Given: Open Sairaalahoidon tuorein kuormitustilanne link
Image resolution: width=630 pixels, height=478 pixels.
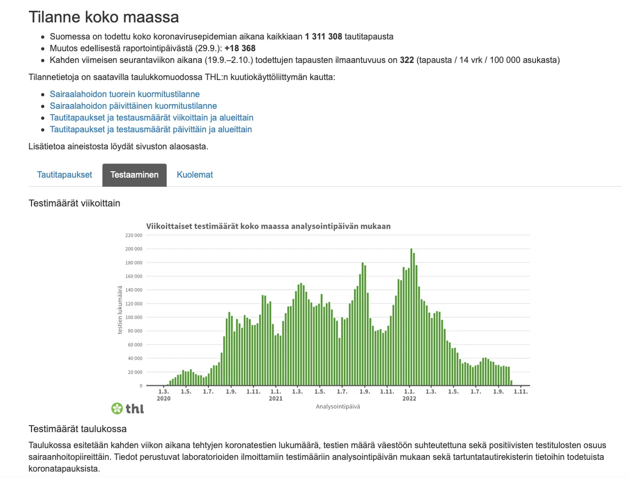Looking at the screenshot, I should click(124, 94).
